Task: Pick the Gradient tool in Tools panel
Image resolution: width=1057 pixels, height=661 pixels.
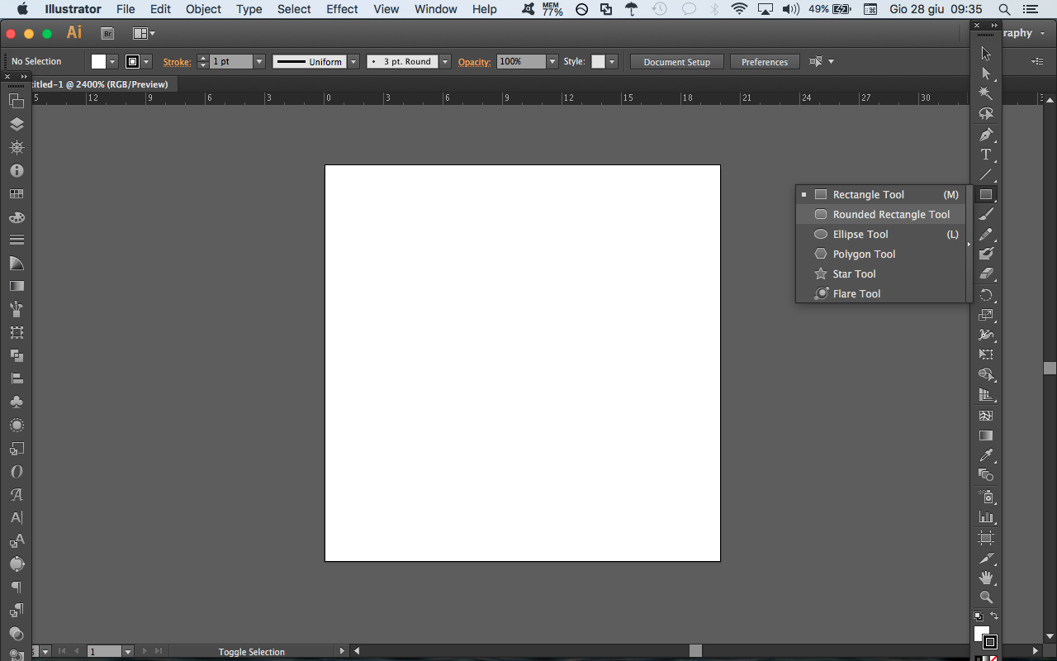Action: [986, 435]
